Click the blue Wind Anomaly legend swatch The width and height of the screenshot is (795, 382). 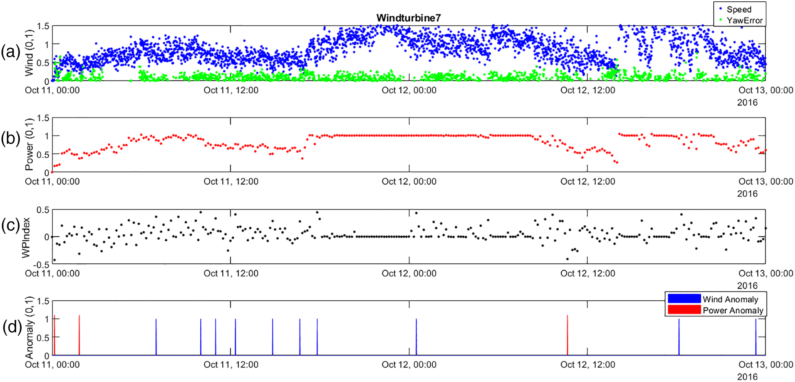click(684, 299)
